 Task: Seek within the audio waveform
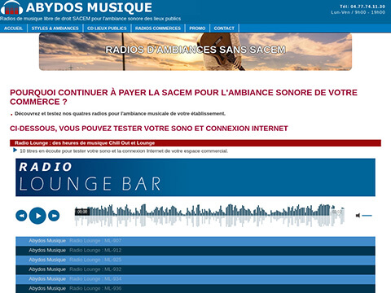click(x=209, y=215)
